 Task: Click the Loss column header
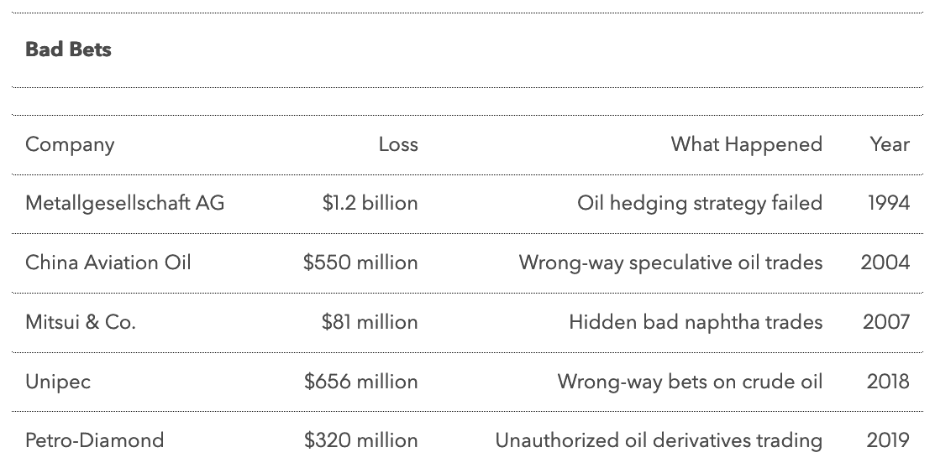tap(397, 144)
